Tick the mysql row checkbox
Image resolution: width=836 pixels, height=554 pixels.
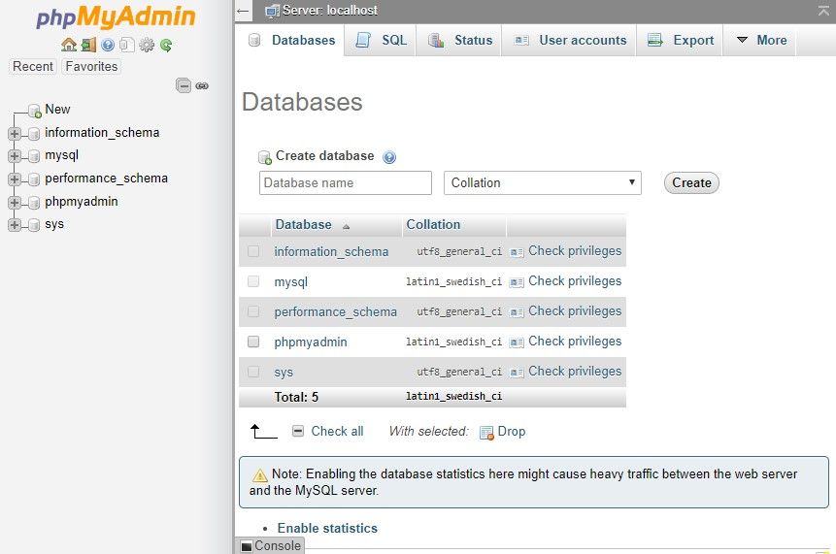tap(253, 281)
